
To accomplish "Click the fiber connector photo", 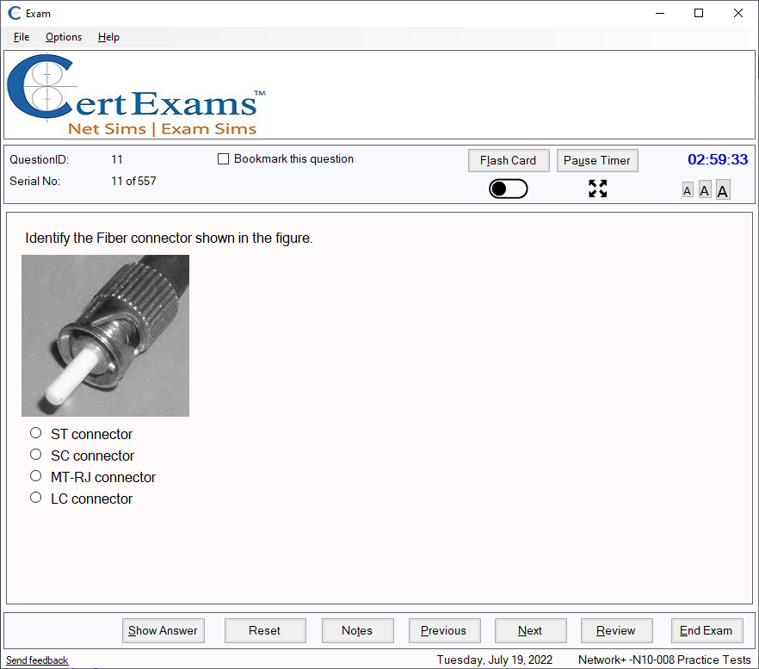I will [x=105, y=336].
